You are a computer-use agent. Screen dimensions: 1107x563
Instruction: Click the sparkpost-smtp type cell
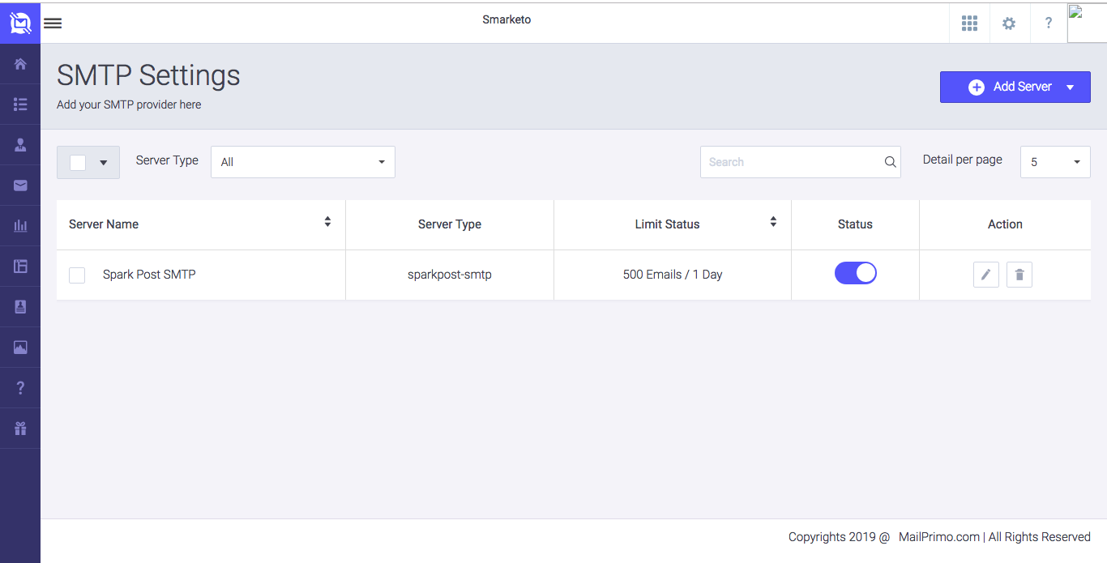[450, 275]
